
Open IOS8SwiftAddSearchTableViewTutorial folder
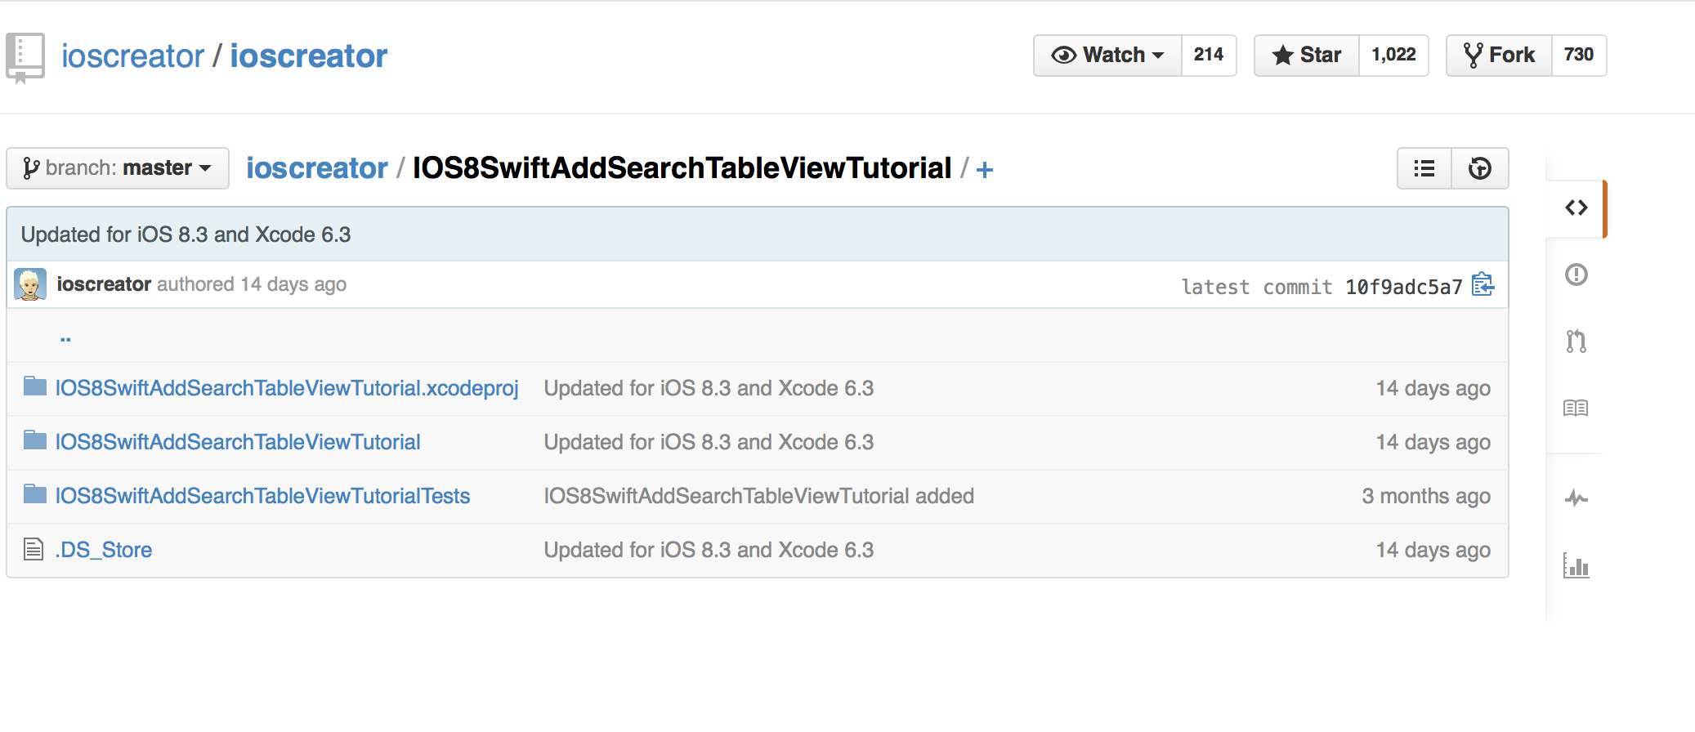point(238,442)
